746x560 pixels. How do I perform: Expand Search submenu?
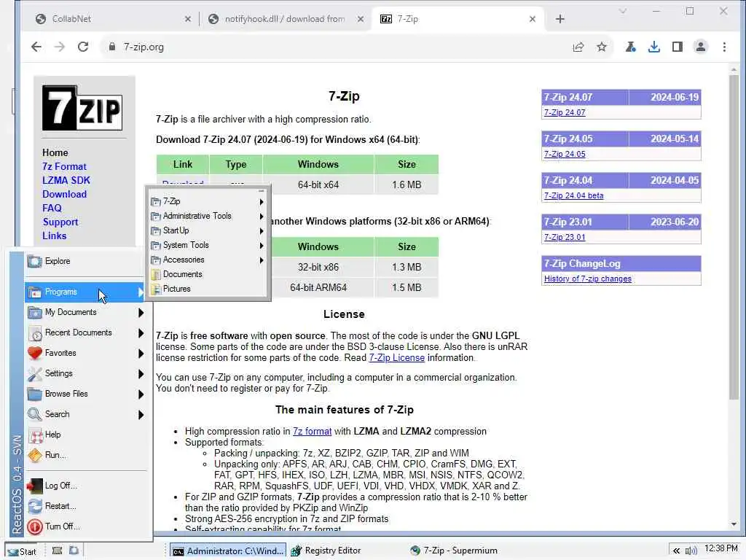(86, 414)
